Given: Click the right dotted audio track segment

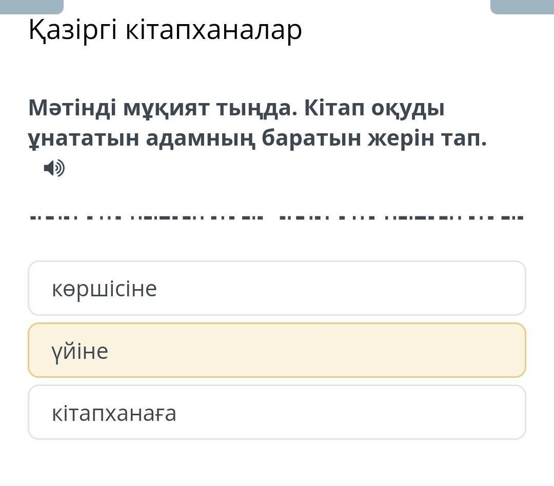Looking at the screenshot, I should tap(401, 217).
